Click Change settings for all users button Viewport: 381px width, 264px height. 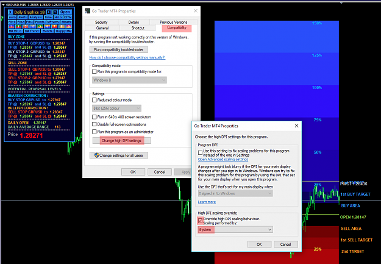[119, 155]
